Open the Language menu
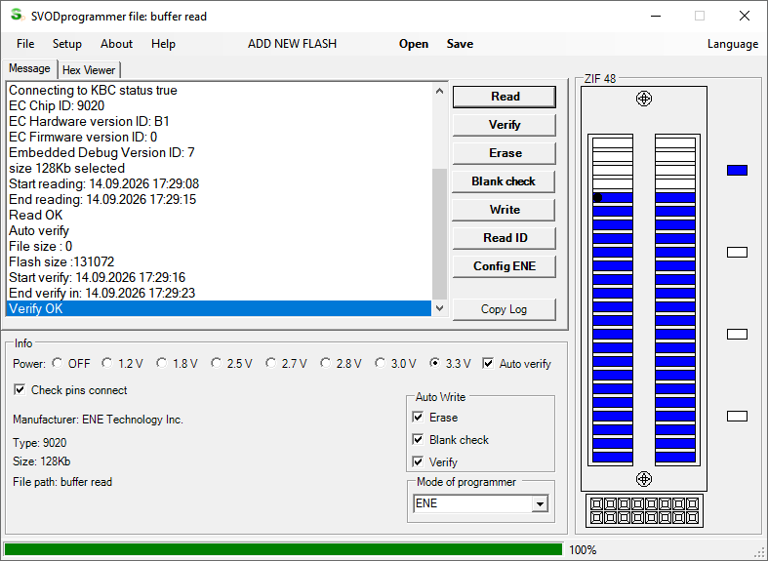 733,44
